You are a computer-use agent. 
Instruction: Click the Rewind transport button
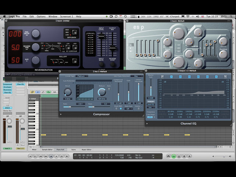[x=41, y=156]
